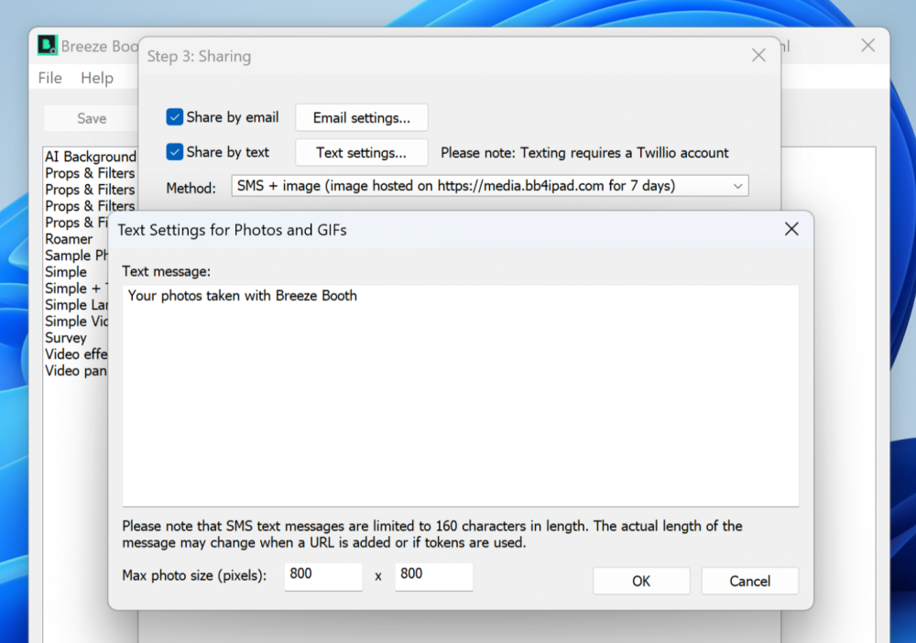The height and width of the screenshot is (643, 916).
Task: Select the Simple list entry
Action: (x=66, y=272)
